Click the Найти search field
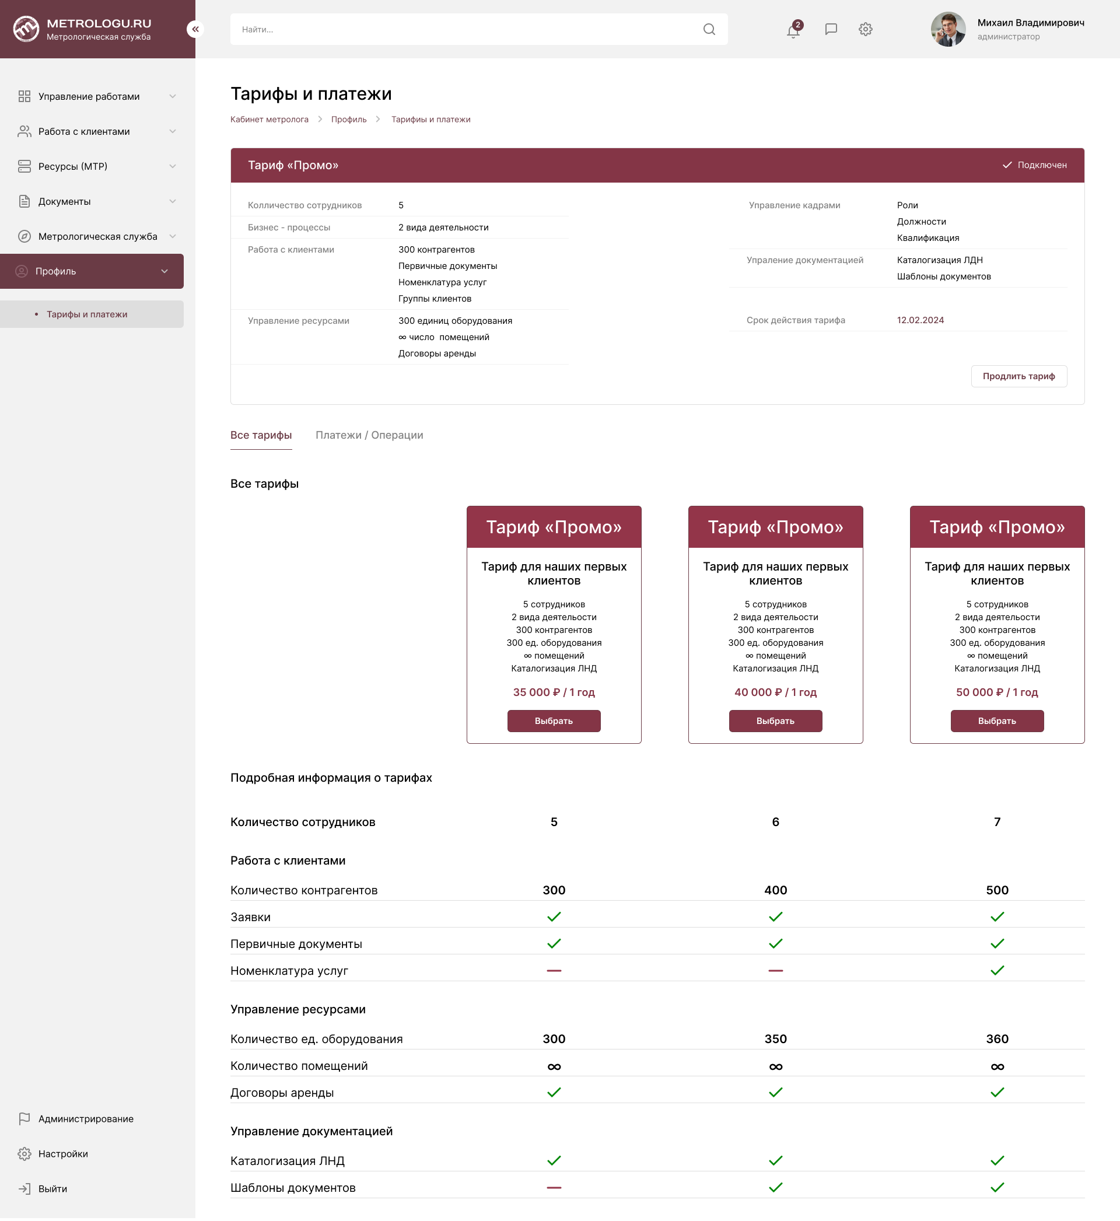 pos(461,29)
